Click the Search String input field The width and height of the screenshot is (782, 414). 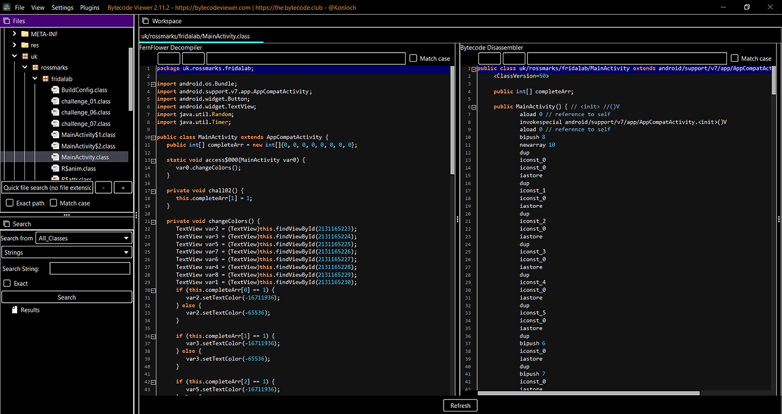coord(90,268)
